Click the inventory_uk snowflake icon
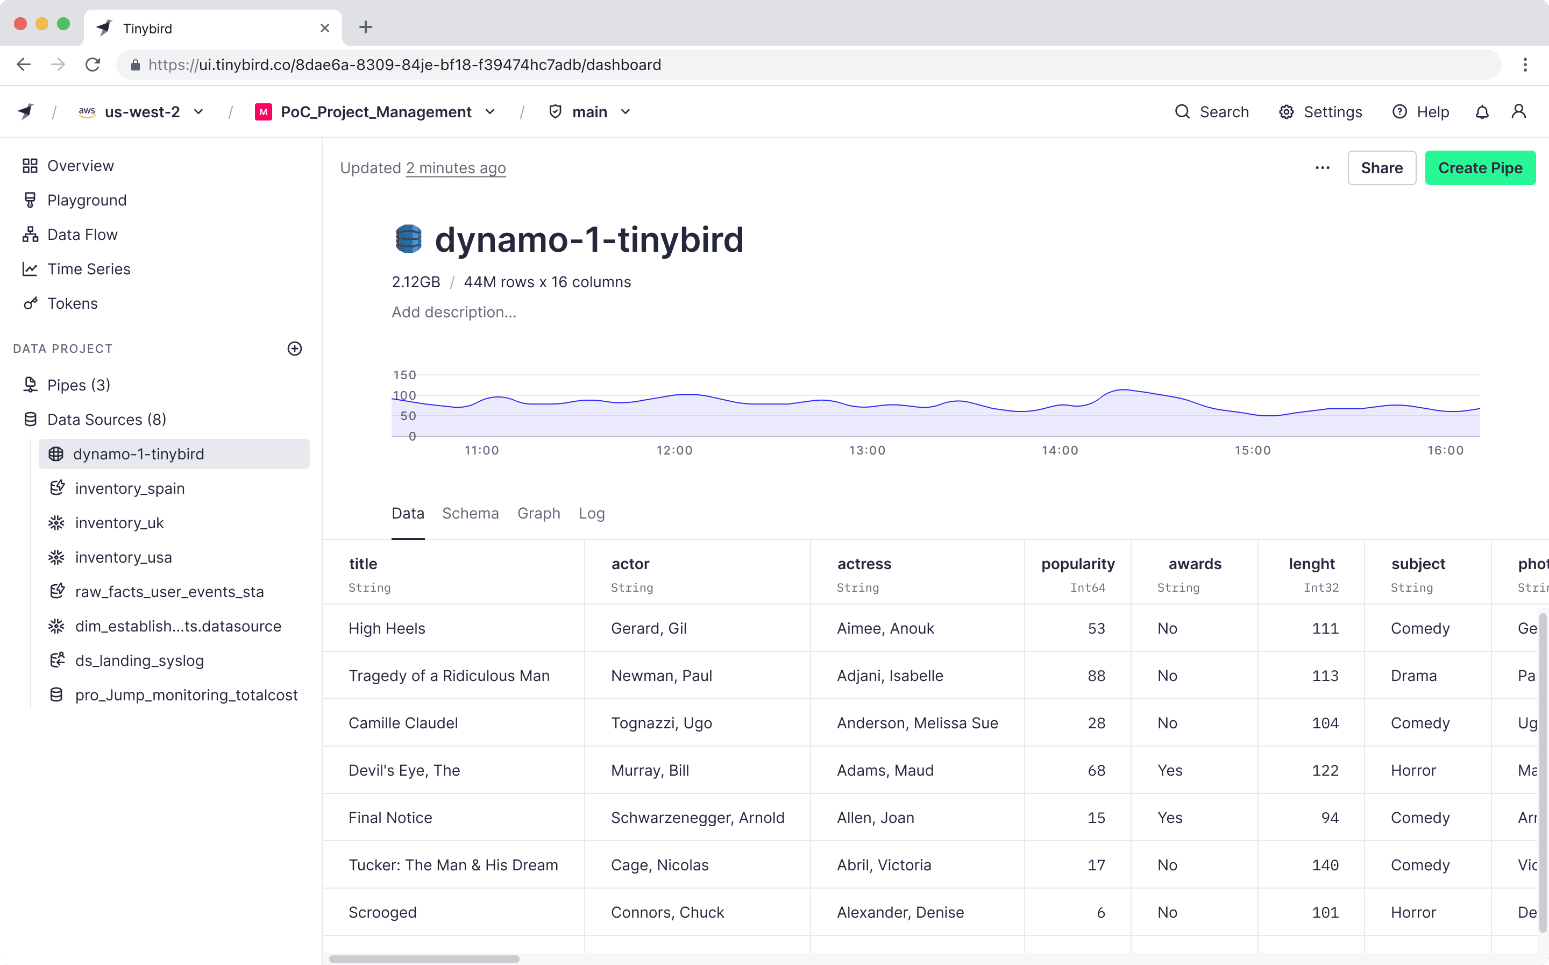 [x=56, y=523]
